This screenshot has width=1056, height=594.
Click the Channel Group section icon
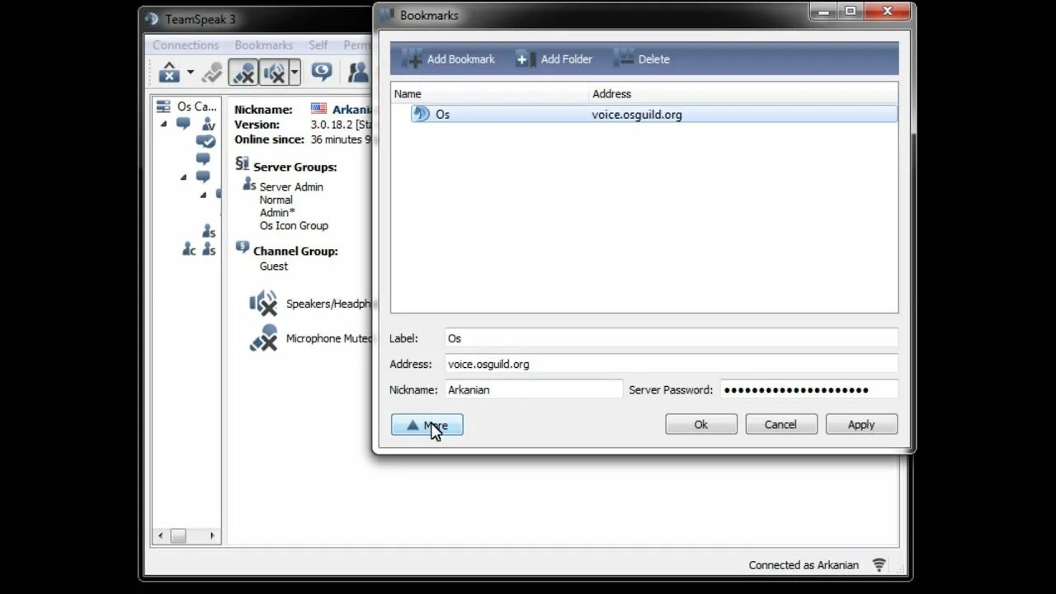(242, 247)
